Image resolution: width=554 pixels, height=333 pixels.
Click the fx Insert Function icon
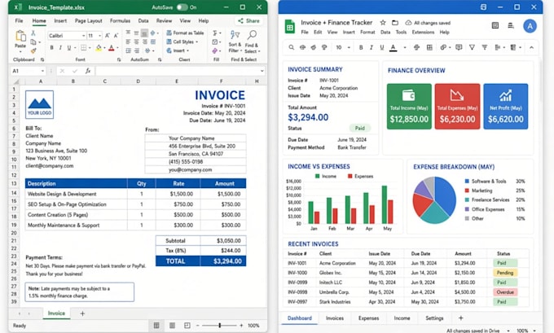(x=88, y=71)
